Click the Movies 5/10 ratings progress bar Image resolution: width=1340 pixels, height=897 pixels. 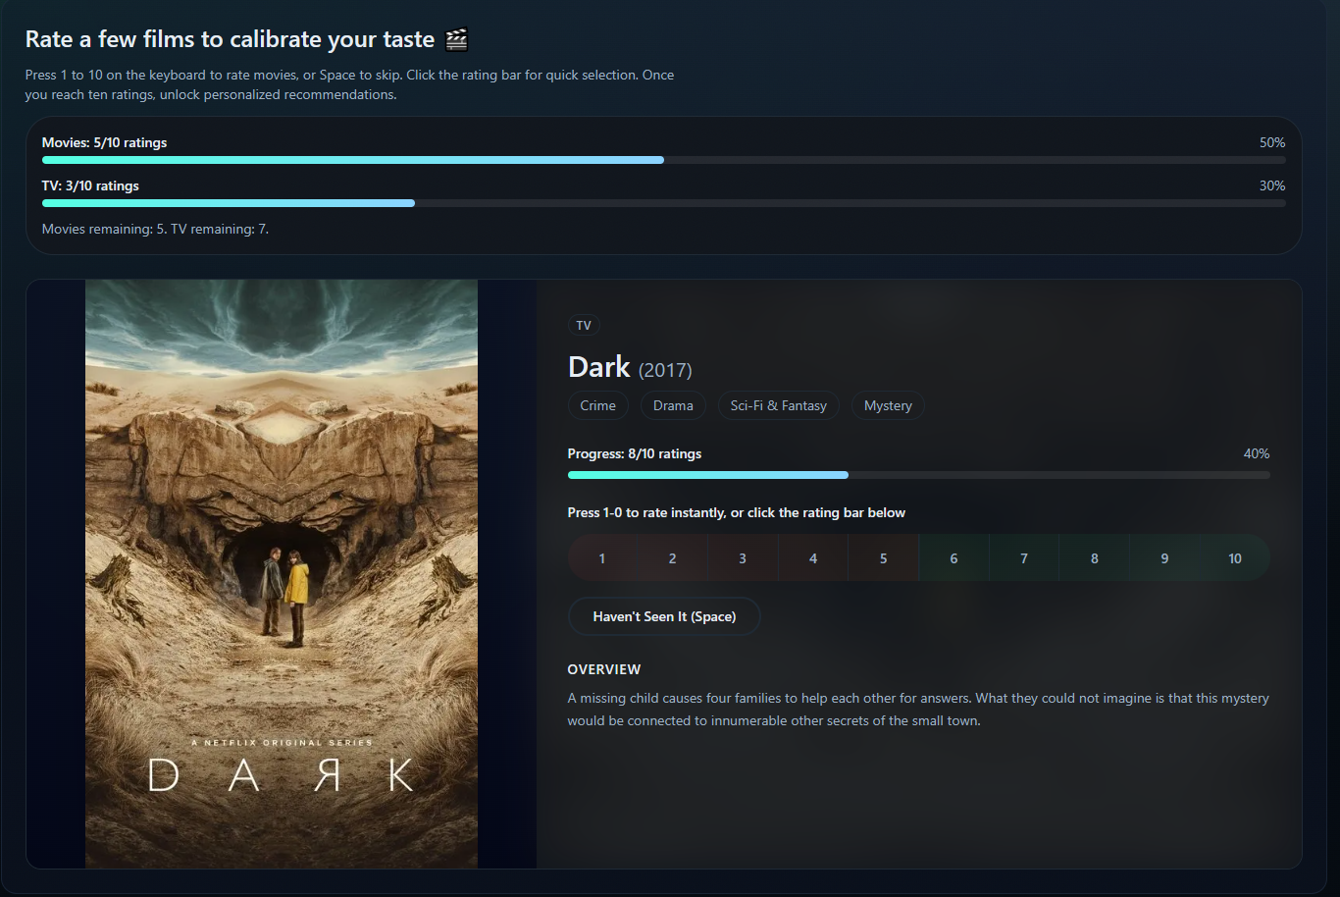663,160
